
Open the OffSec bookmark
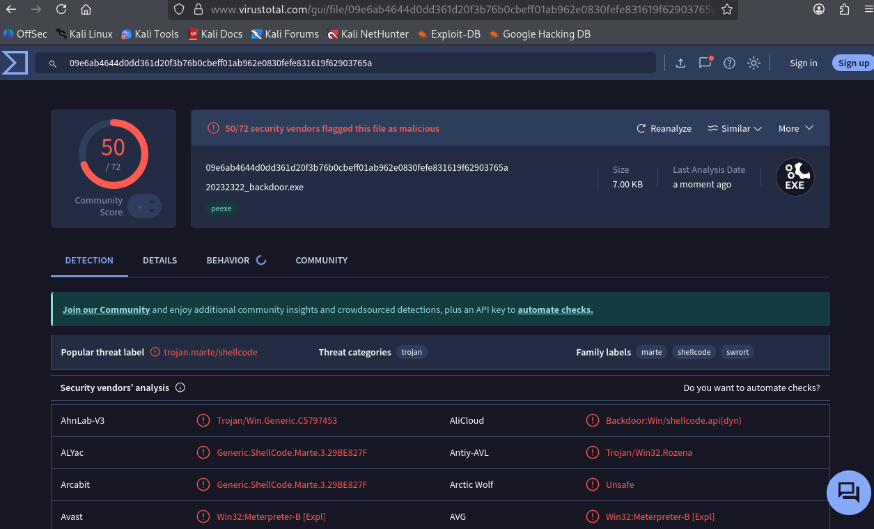pyautogui.click(x=26, y=33)
